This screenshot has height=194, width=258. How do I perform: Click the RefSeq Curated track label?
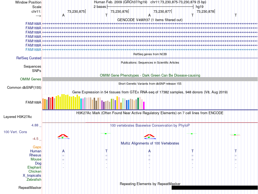point(29,58)
